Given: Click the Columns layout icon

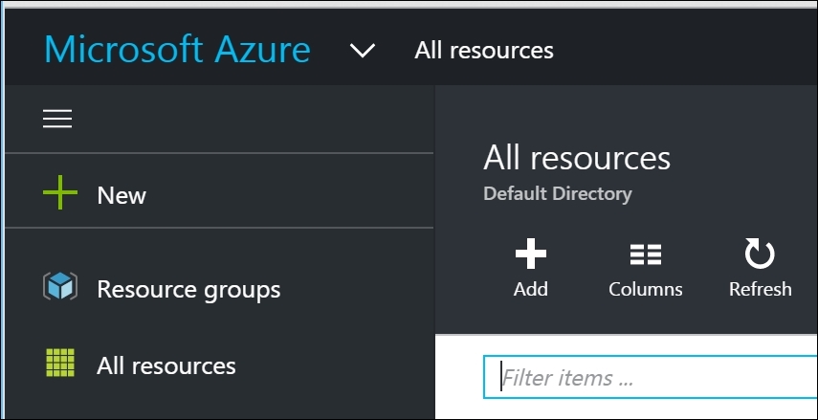Looking at the screenshot, I should 646,254.
